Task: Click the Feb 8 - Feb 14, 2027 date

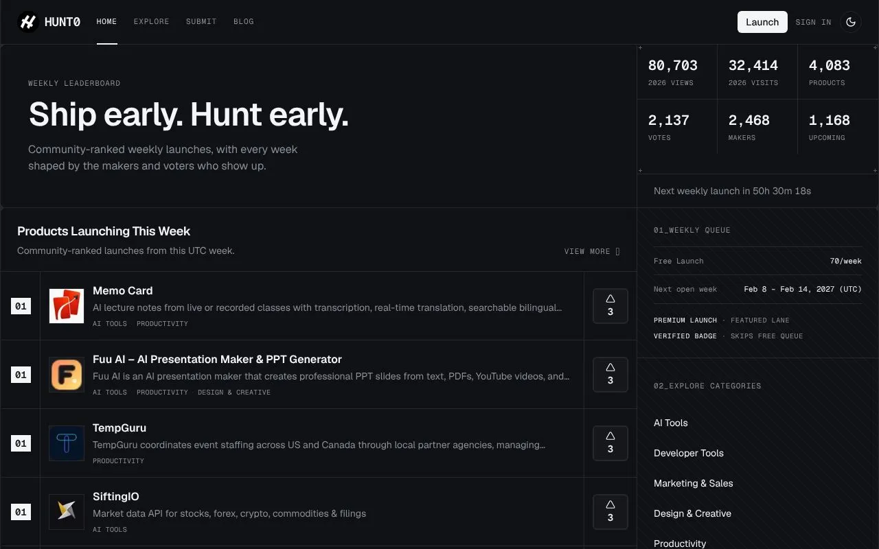Action: 803,289
